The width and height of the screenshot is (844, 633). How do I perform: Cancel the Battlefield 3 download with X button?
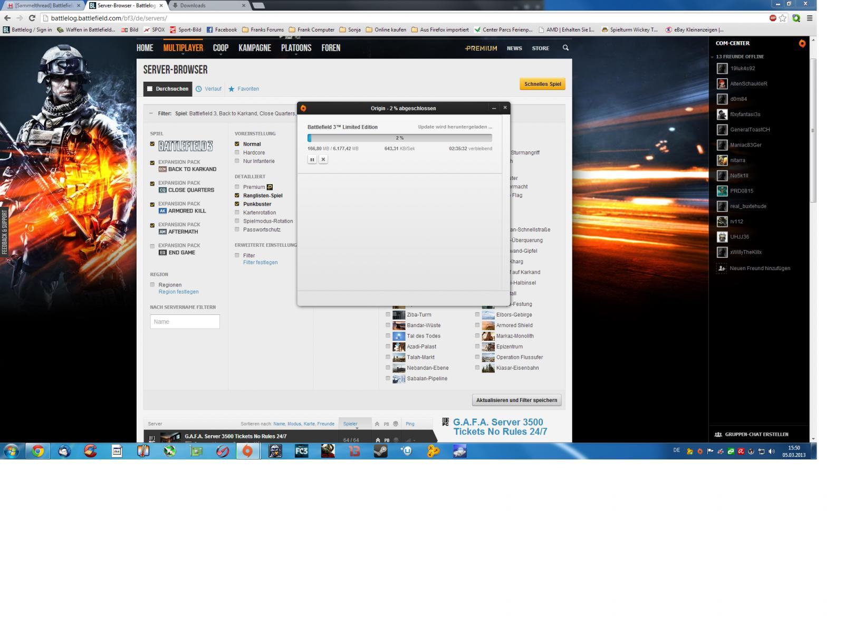(323, 159)
